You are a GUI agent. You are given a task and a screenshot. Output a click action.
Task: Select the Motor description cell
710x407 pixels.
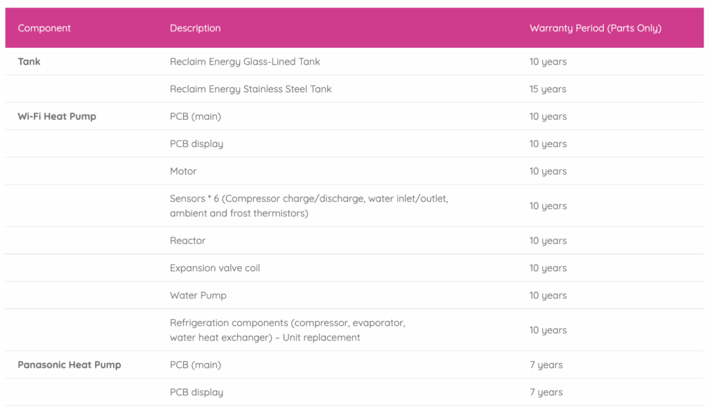click(183, 171)
